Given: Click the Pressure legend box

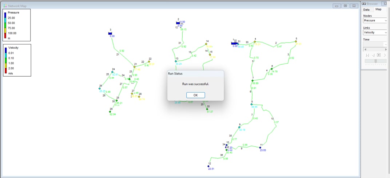Looking at the screenshot, I should 17,25.
